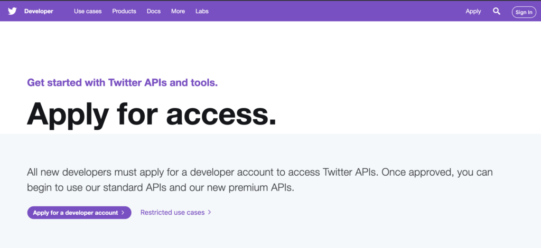Image resolution: width=541 pixels, height=248 pixels.
Task: Open the Products menu
Action: tap(124, 11)
